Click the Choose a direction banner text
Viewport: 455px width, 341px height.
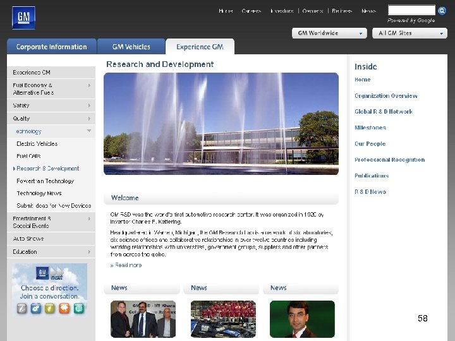[50, 292]
